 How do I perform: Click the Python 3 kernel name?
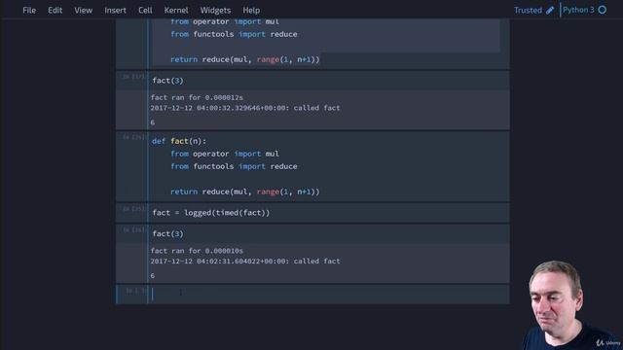click(578, 10)
